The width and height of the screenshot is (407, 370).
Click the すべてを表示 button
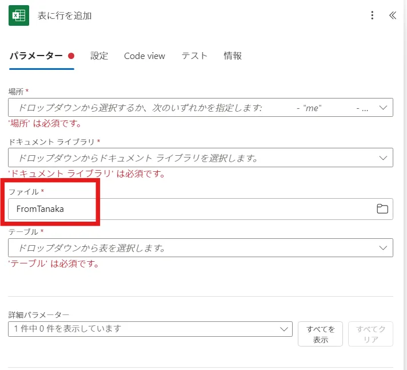point(320,334)
